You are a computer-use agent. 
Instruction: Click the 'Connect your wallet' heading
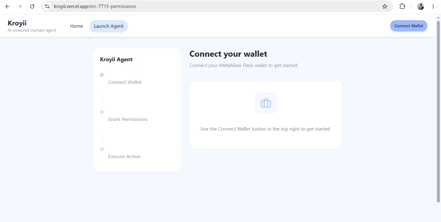click(x=228, y=54)
